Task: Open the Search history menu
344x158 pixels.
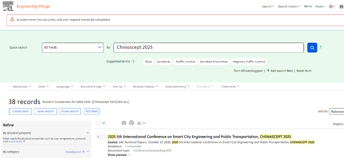Action: (289, 7)
